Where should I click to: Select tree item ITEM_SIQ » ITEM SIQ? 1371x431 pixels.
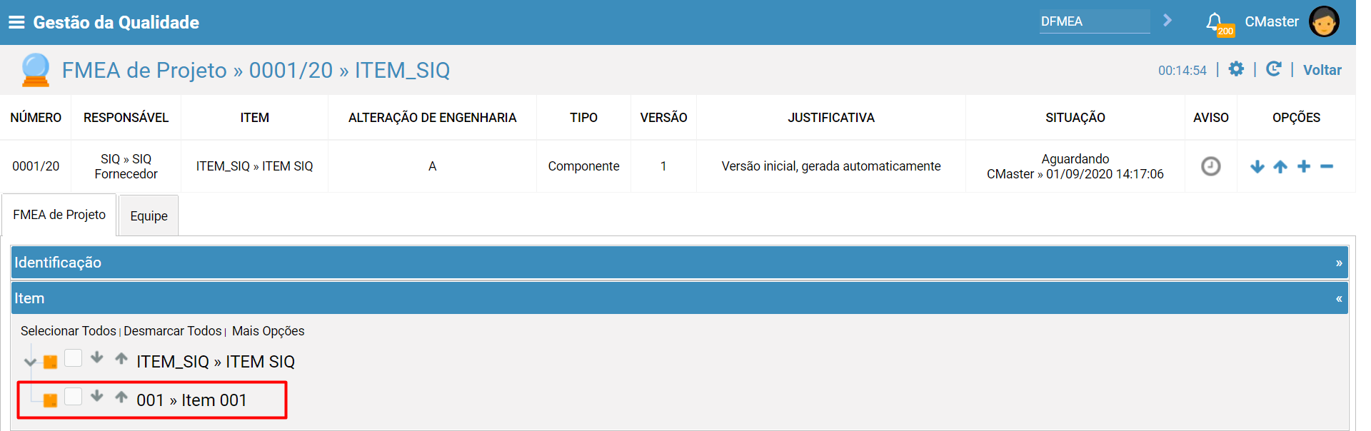click(x=216, y=362)
